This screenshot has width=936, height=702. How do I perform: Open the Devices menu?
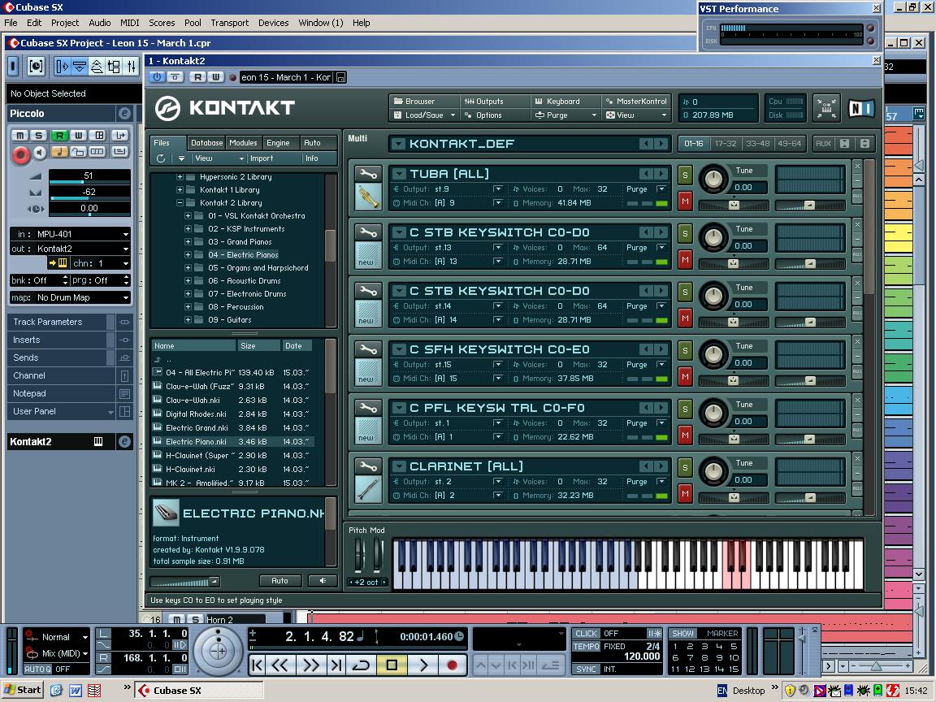273,23
